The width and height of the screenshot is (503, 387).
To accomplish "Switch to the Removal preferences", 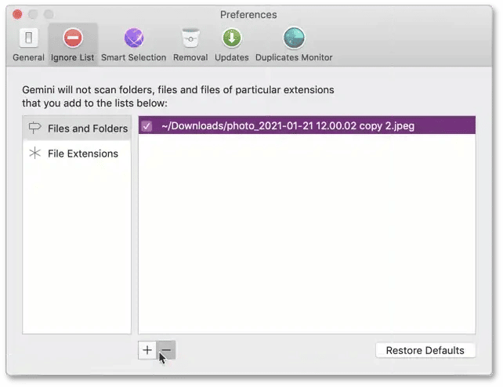I will (x=190, y=45).
